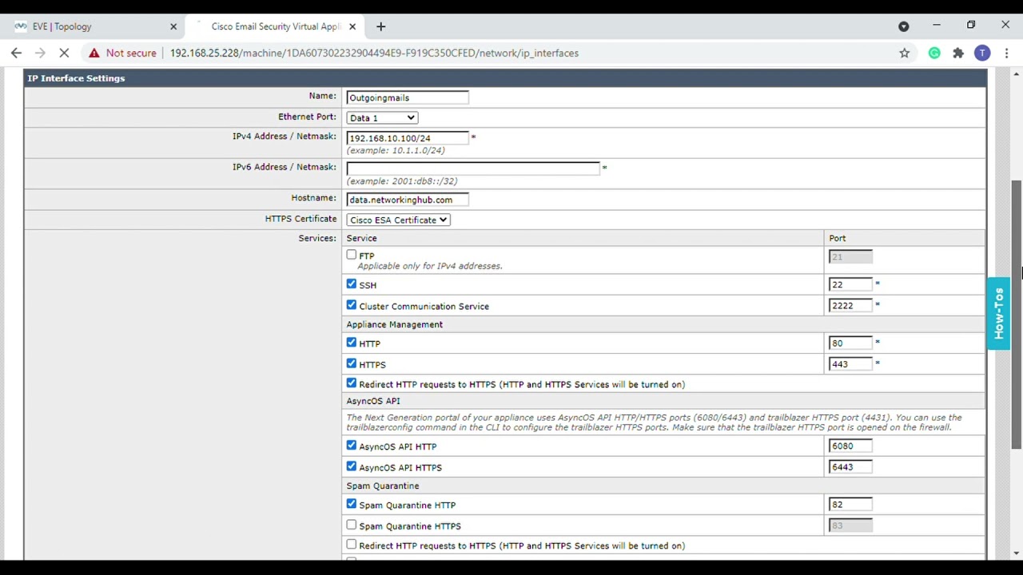Click the browser address bar URL
1023x575 pixels.
tap(374, 53)
